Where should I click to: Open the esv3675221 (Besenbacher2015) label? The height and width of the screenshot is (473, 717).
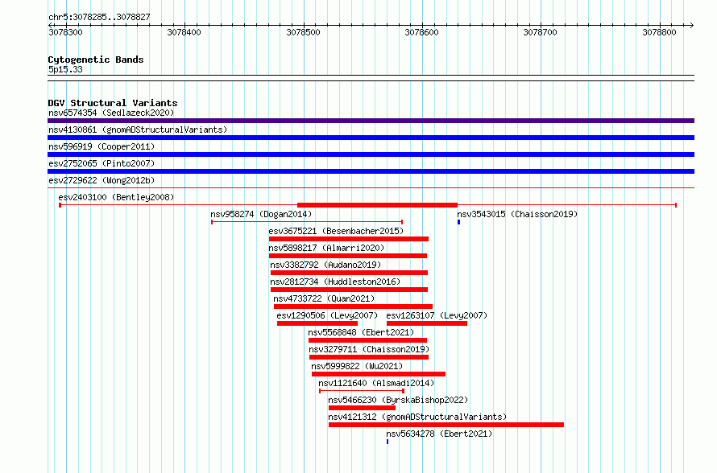click(336, 231)
